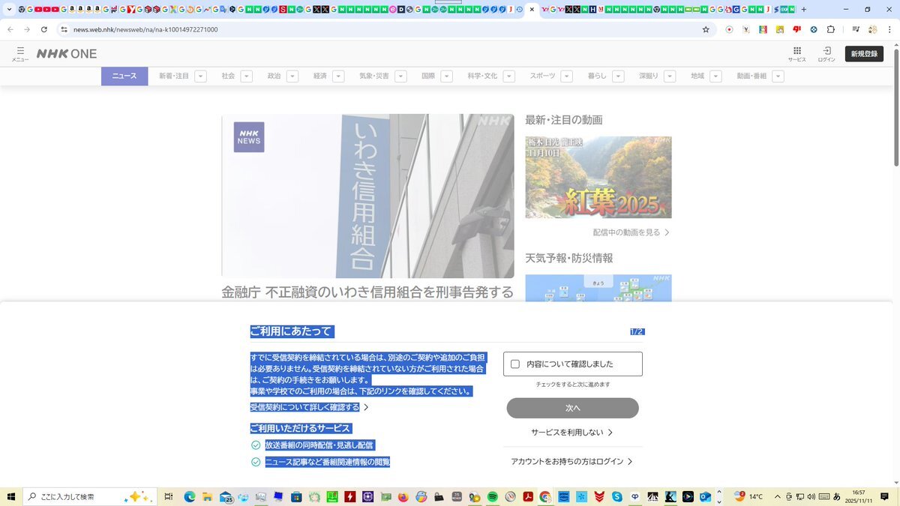Screen dimensions: 900x506
Task: Open the 地域 menu item
Action: 697,76
